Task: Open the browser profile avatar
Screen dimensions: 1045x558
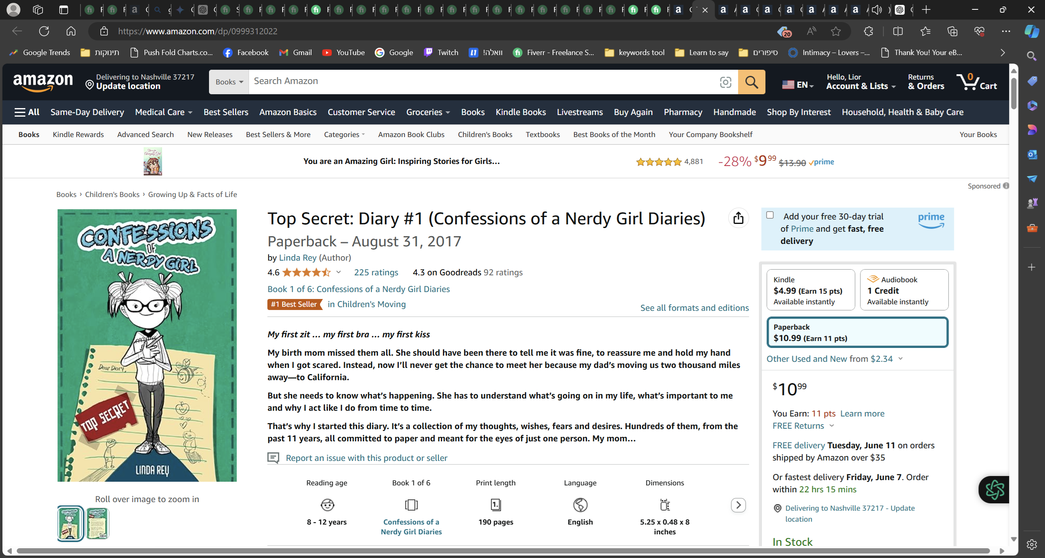Action: pyautogui.click(x=13, y=10)
